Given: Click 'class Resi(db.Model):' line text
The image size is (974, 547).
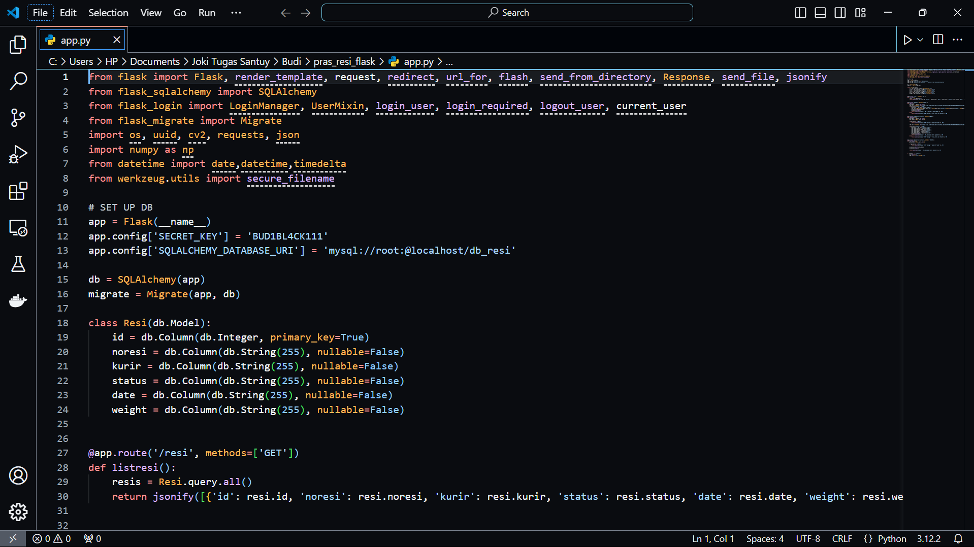Looking at the screenshot, I should [x=149, y=323].
